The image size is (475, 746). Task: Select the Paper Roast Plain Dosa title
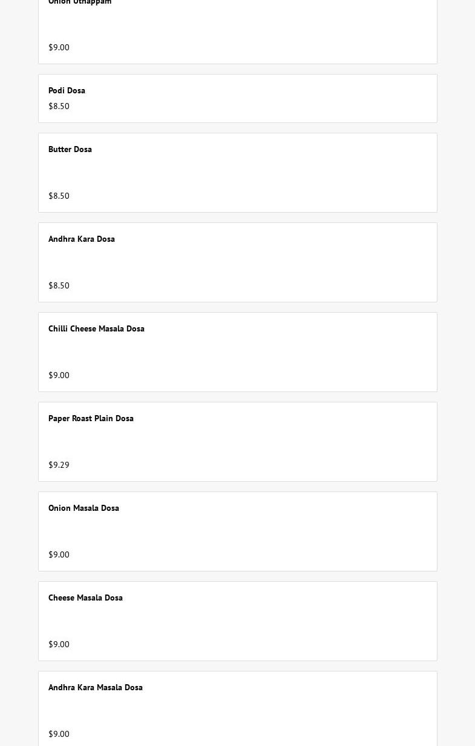pos(91,418)
